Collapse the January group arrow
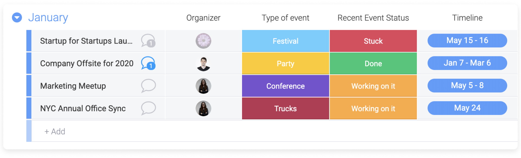 17,18
